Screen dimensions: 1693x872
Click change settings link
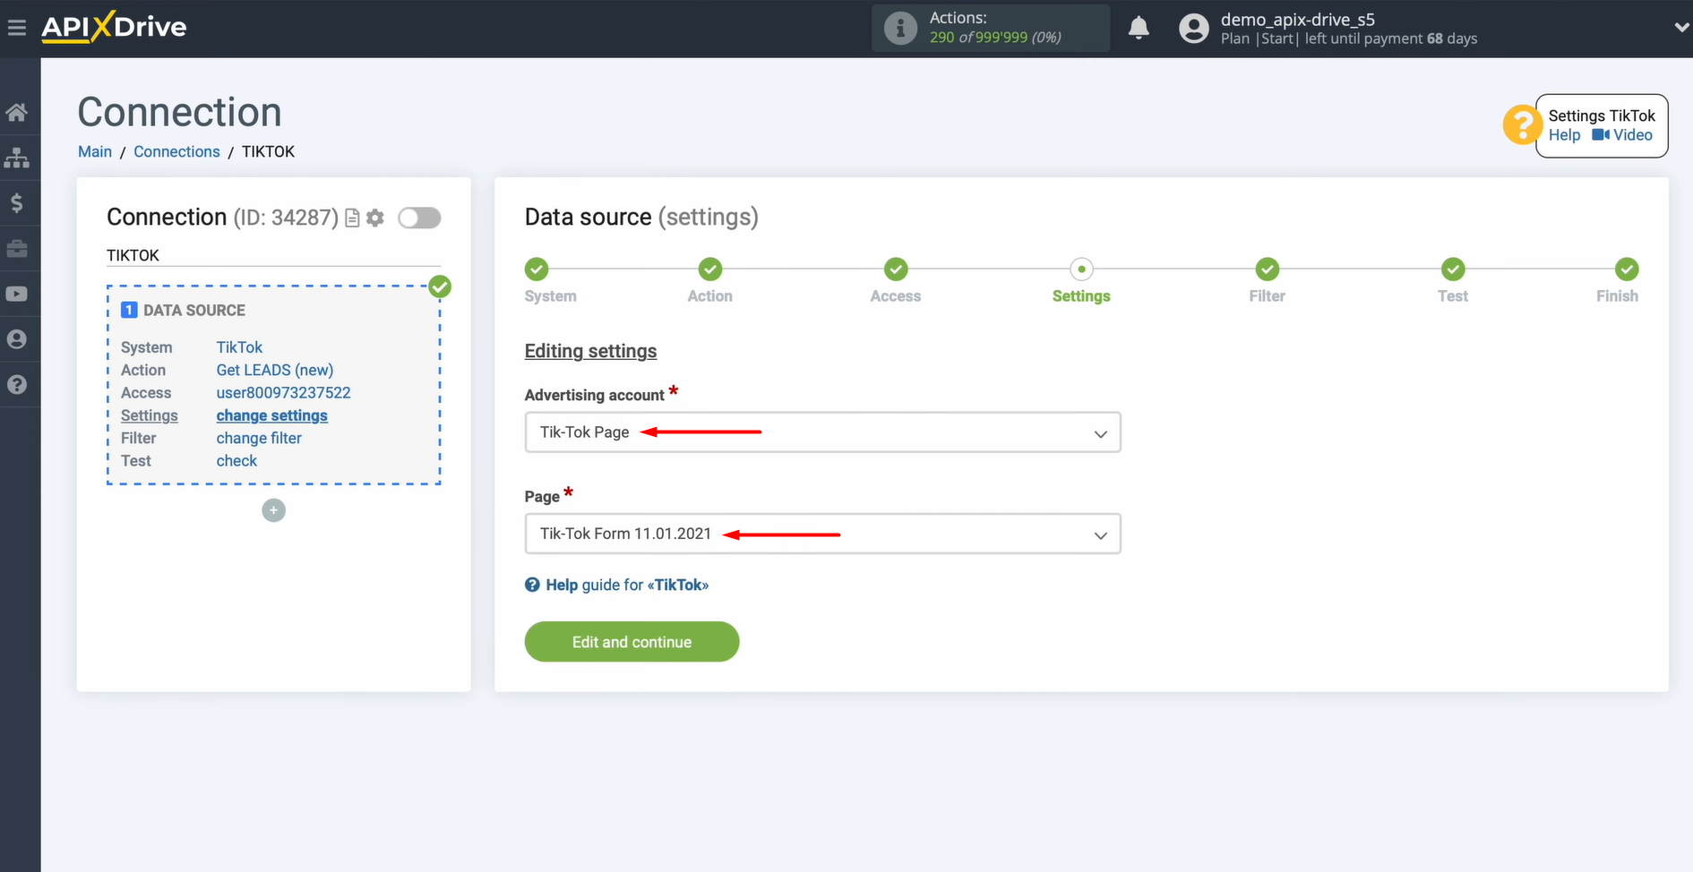[271, 415]
